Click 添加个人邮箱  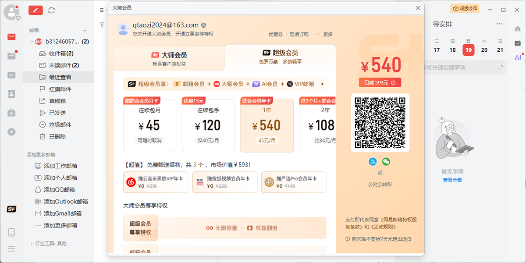[60, 178]
